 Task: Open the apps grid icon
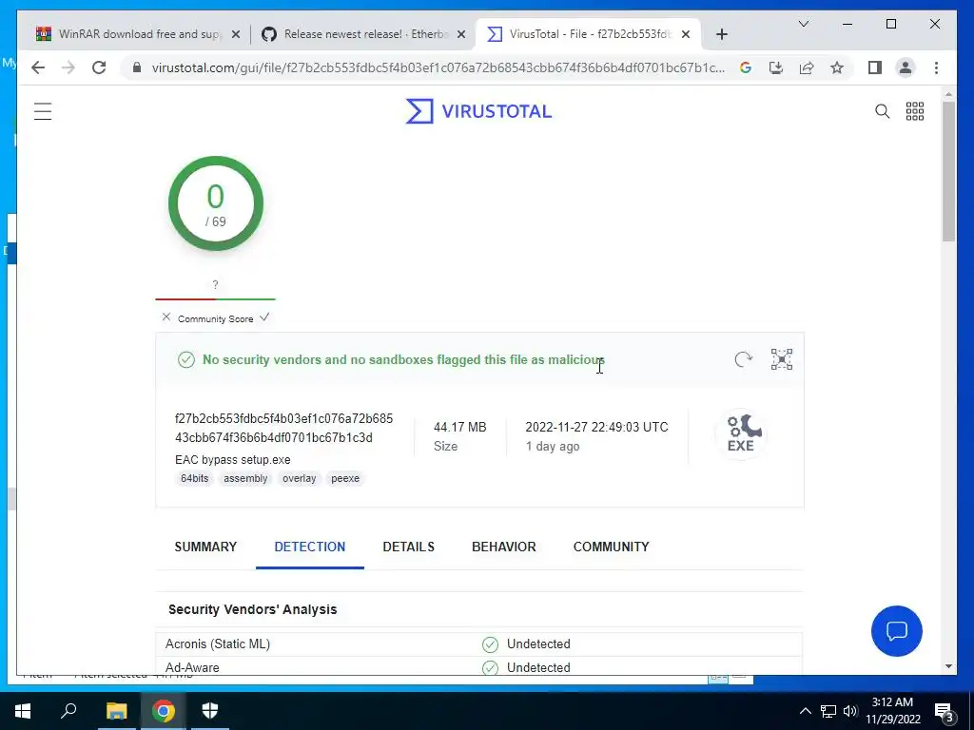915,111
